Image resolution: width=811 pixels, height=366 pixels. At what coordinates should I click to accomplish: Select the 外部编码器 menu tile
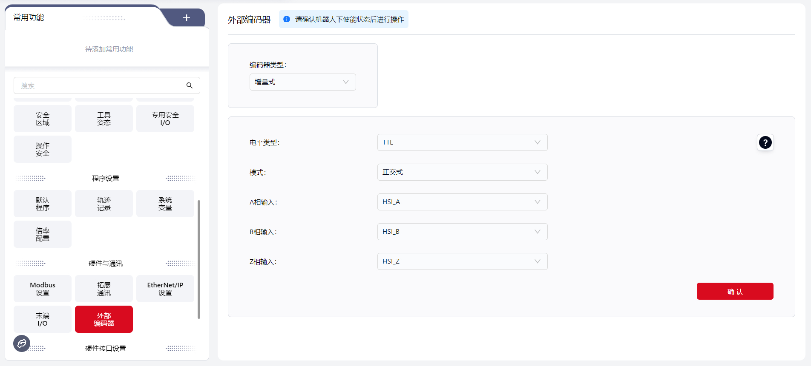(104, 319)
